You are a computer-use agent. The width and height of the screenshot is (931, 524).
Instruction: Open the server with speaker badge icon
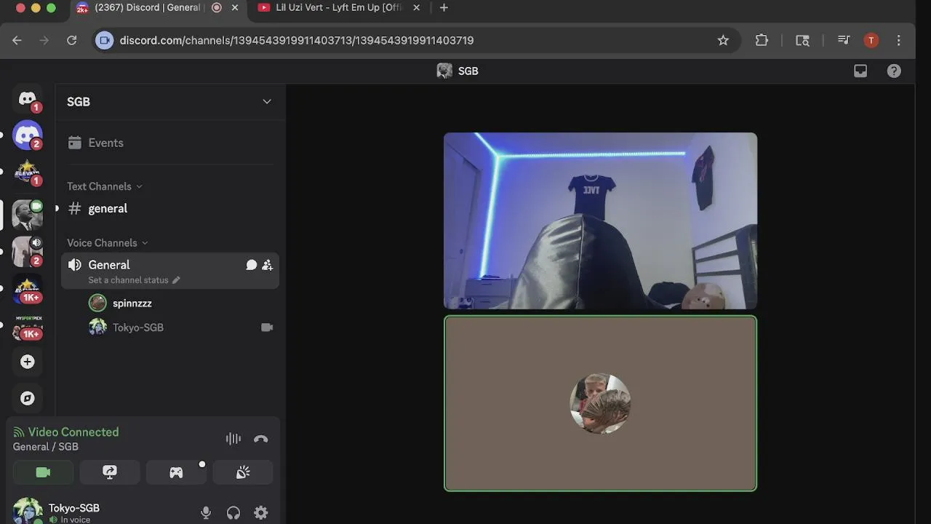[x=28, y=252]
